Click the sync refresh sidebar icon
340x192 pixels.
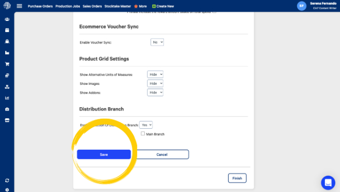pyautogui.click(x=7, y=180)
